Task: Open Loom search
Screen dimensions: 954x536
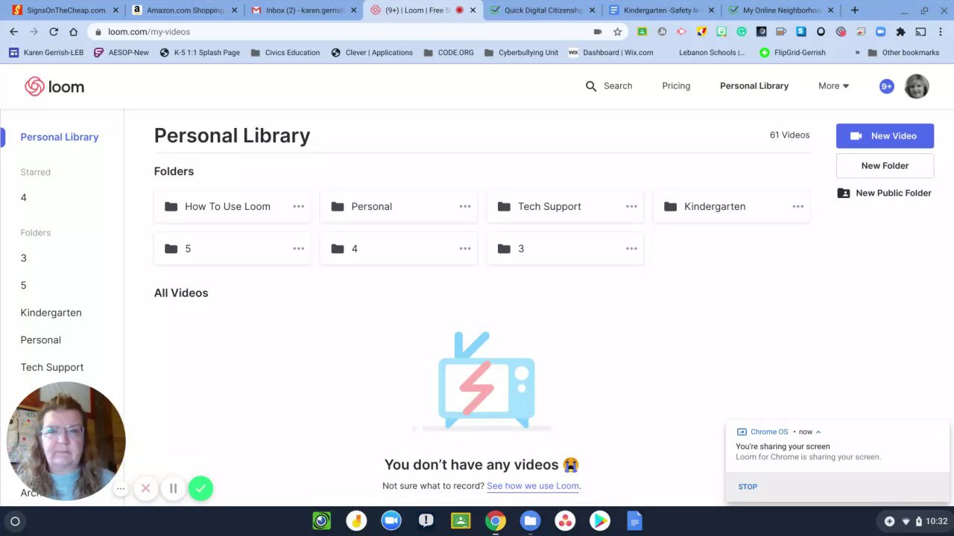Action: tap(609, 86)
